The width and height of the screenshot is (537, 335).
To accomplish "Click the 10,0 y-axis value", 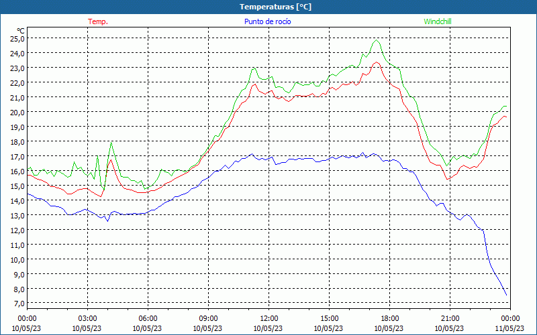I will point(17,259).
